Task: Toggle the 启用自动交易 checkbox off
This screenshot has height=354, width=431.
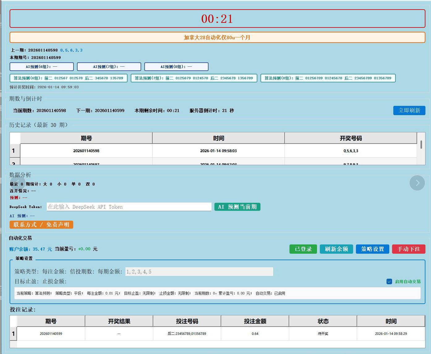Action: 389,281
